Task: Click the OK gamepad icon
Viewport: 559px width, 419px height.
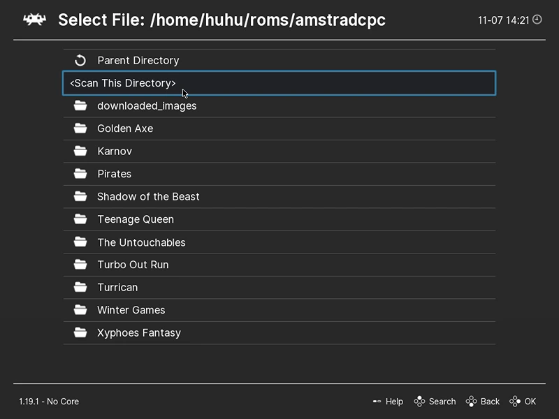Action: click(515, 401)
